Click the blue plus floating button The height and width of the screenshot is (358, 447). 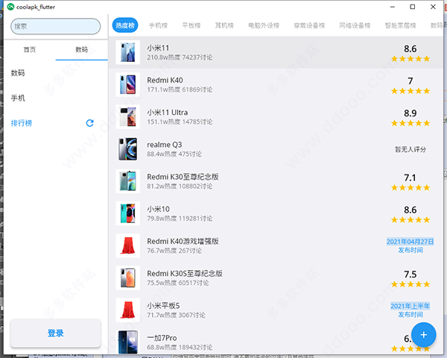coord(424,335)
